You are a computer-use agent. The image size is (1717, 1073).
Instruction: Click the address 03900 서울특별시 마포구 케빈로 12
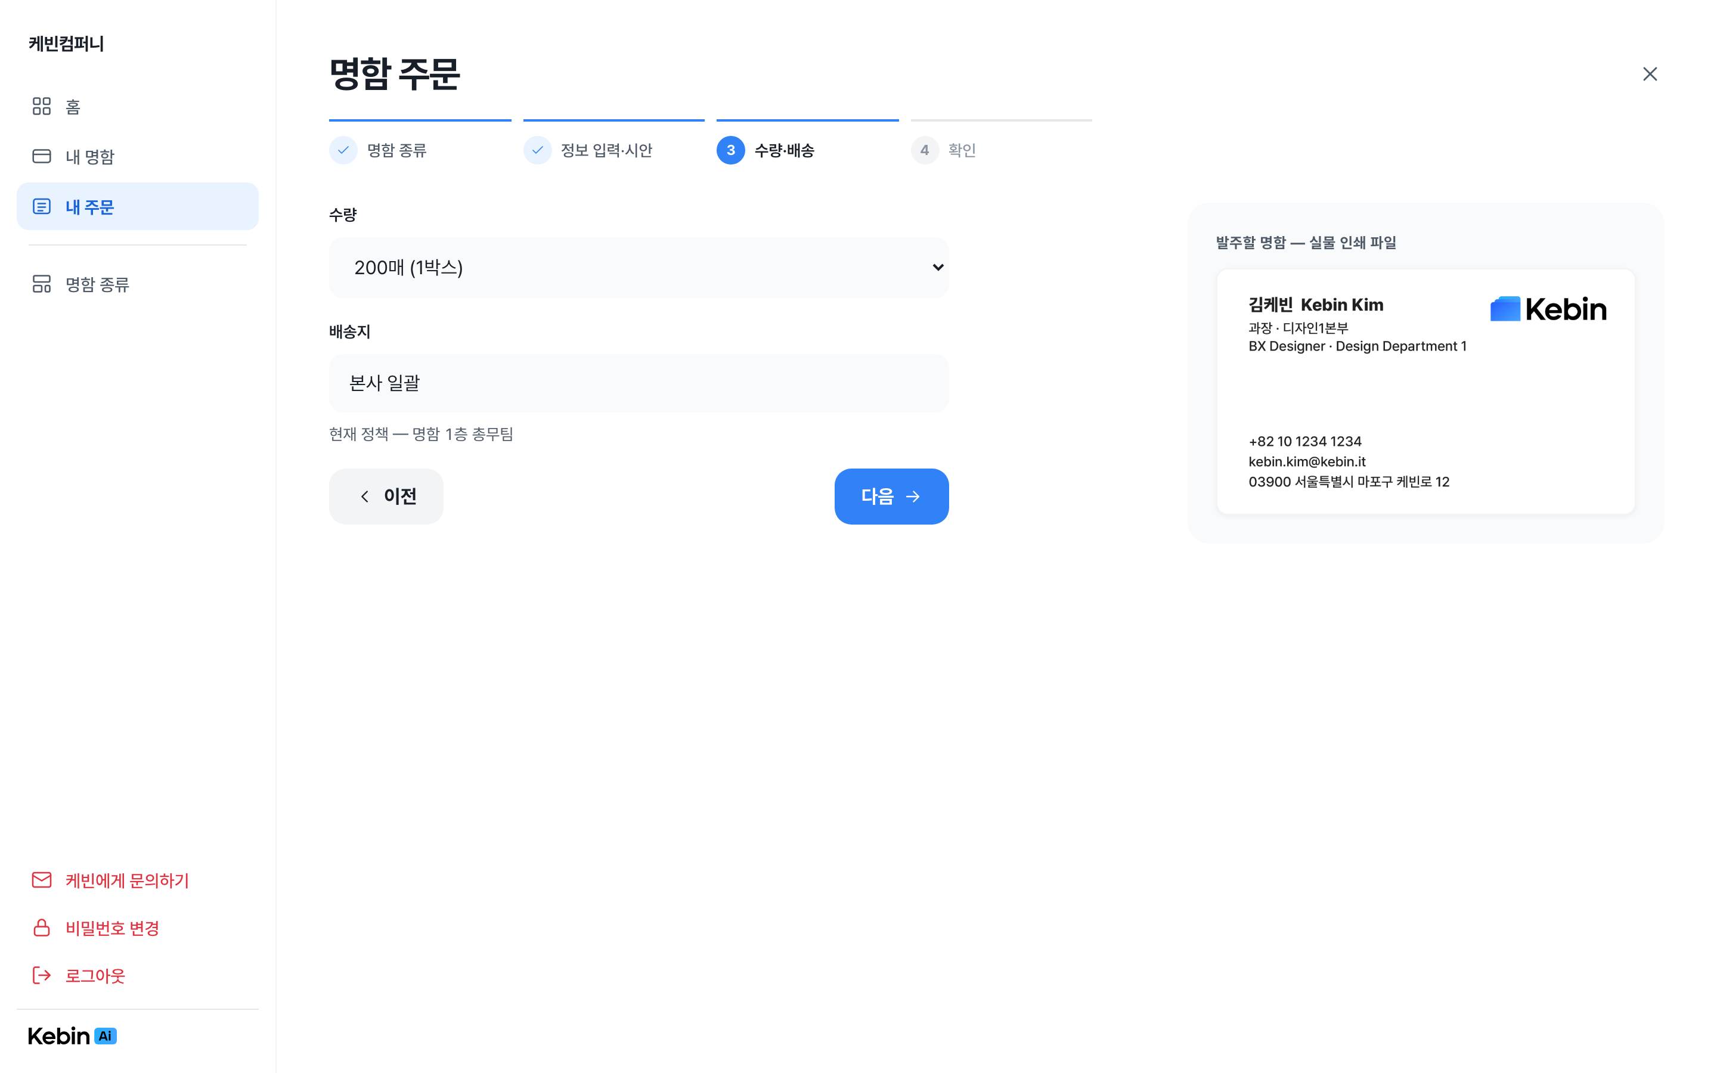[x=1349, y=482]
